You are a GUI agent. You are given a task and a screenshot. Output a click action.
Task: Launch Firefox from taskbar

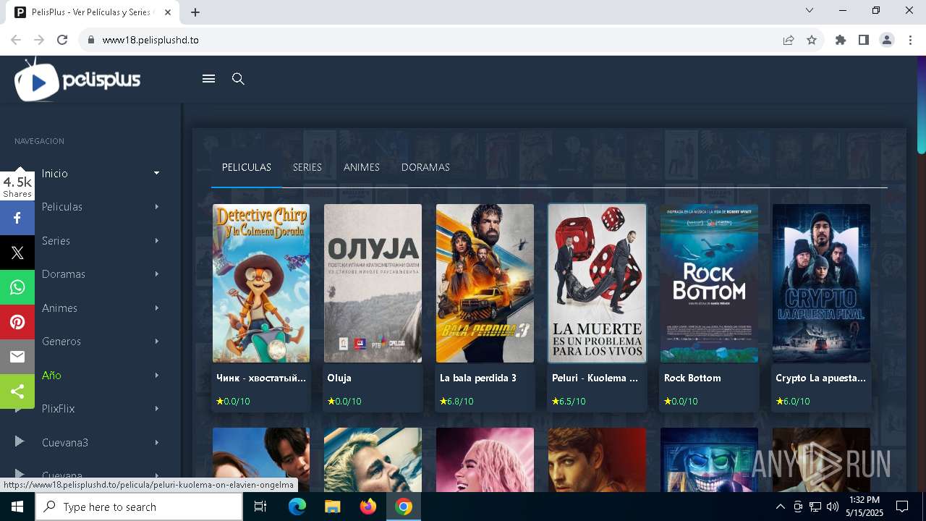coord(368,507)
